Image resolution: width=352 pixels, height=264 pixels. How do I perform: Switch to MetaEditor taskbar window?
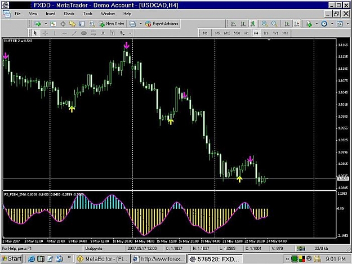[x=103, y=259]
